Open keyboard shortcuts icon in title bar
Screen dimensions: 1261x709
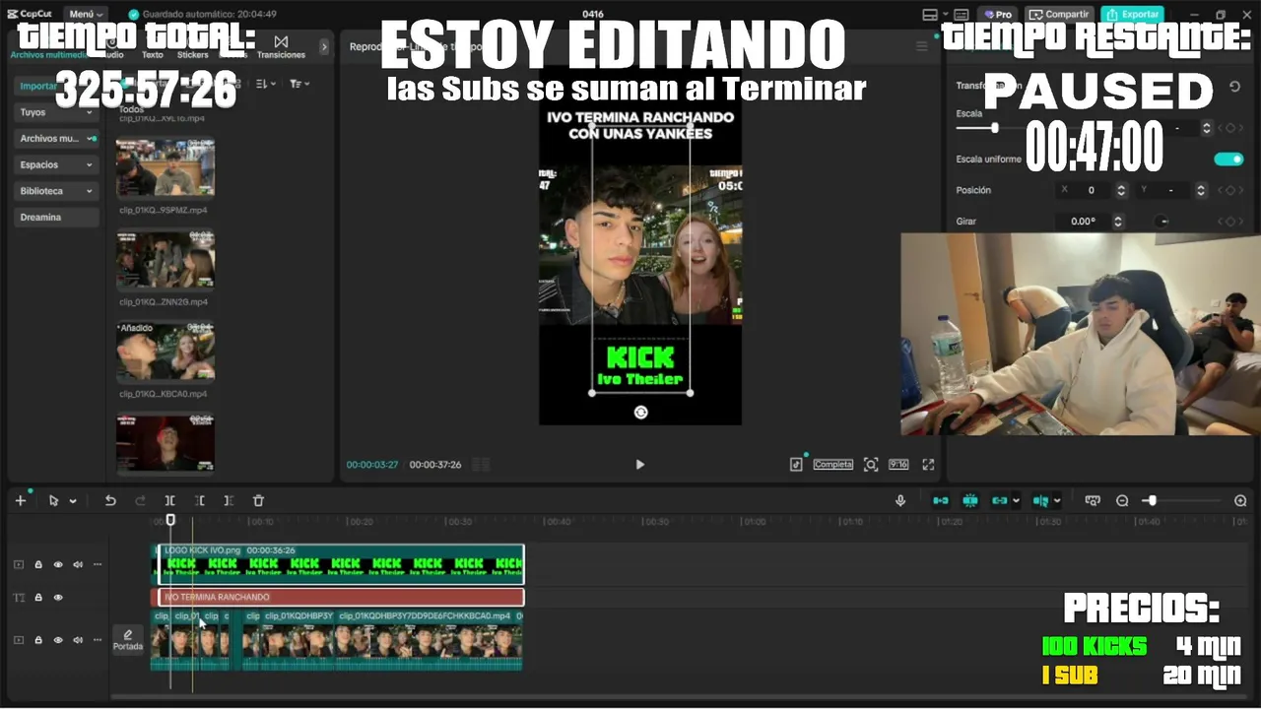(x=962, y=14)
